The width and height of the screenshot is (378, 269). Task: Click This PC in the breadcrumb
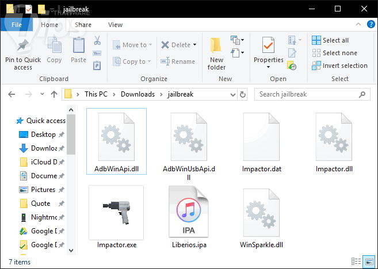[96, 94]
